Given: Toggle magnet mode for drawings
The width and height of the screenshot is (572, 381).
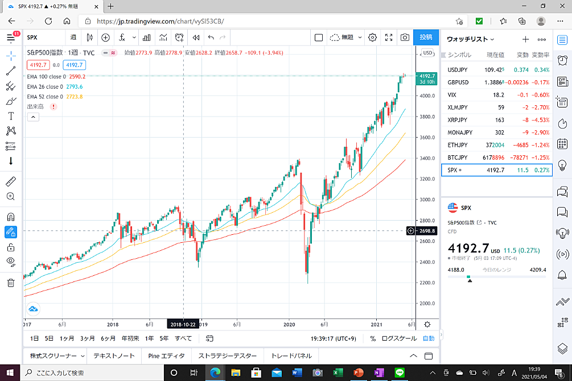Looking at the screenshot, I should click(11, 217).
